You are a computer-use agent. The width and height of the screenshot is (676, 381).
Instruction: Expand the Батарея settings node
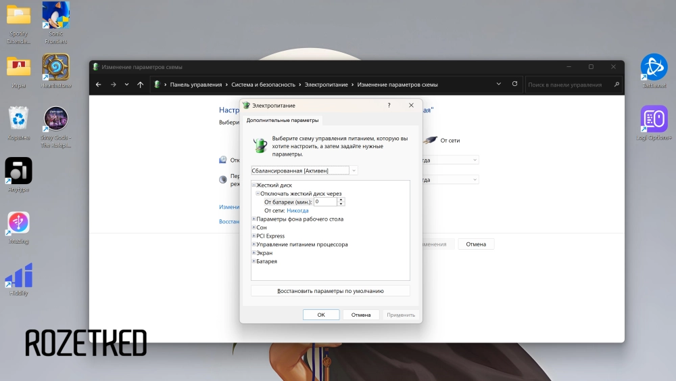point(254,261)
